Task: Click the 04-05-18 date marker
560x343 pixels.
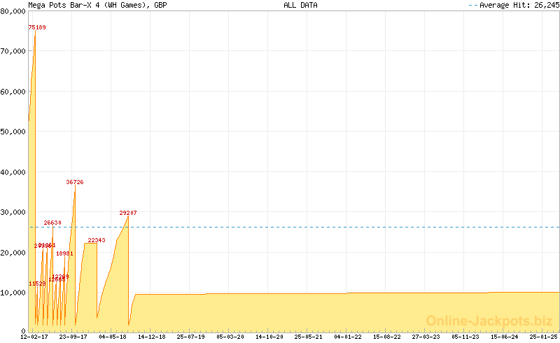Action: (x=113, y=337)
